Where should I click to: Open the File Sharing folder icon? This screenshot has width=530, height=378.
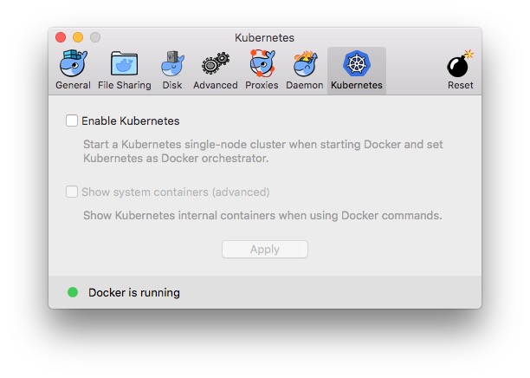point(124,65)
